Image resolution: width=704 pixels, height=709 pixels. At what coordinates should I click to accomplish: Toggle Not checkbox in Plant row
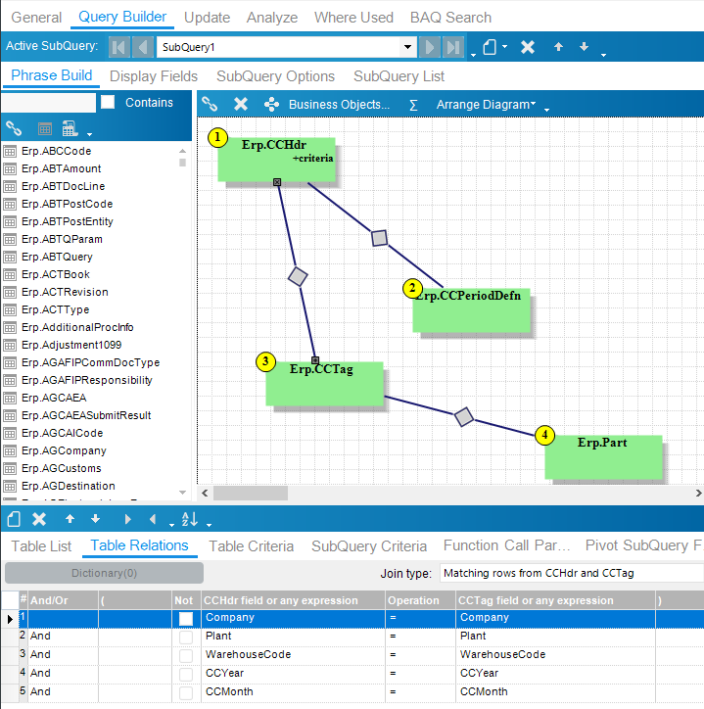click(x=186, y=638)
